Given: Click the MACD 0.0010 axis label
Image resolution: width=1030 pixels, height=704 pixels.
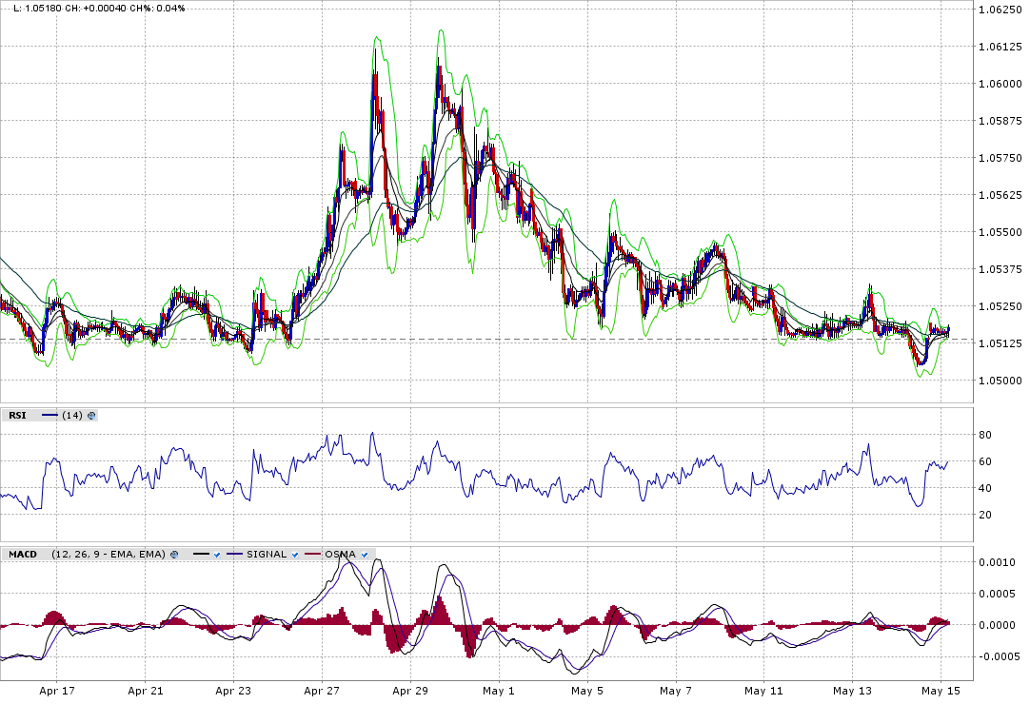Looking at the screenshot, I should 997,562.
